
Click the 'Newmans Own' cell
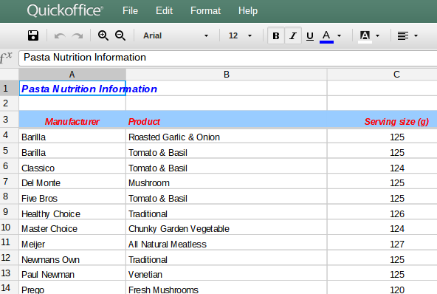[x=72, y=259]
